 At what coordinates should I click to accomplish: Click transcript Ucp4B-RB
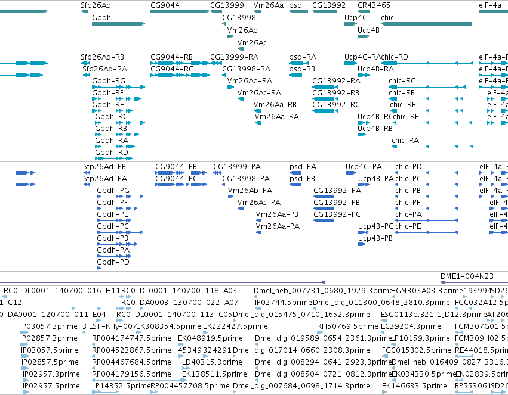pyautogui.click(x=375, y=129)
